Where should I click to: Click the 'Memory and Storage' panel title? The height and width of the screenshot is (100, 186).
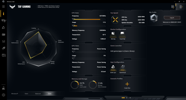pyautogui.click(x=79, y=79)
